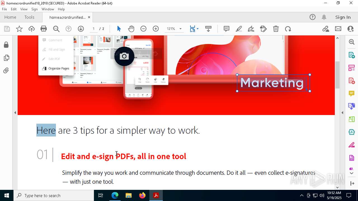Choose the Selection arrow tool
The image size is (358, 201).
(119, 29)
